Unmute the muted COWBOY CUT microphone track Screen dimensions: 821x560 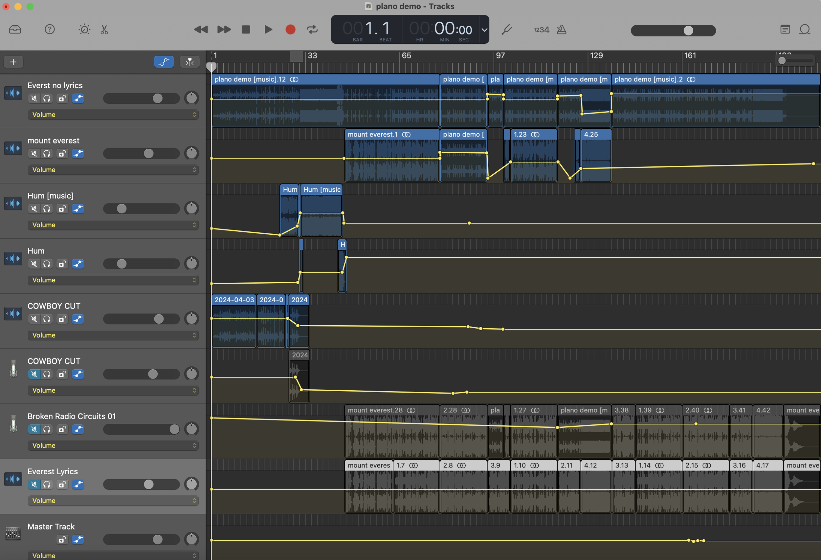click(34, 374)
